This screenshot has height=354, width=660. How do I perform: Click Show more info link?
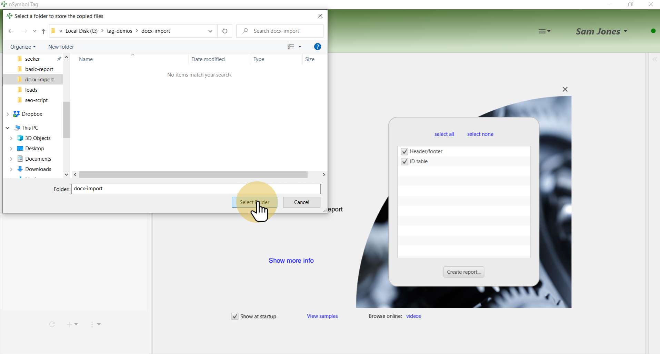[291, 261]
